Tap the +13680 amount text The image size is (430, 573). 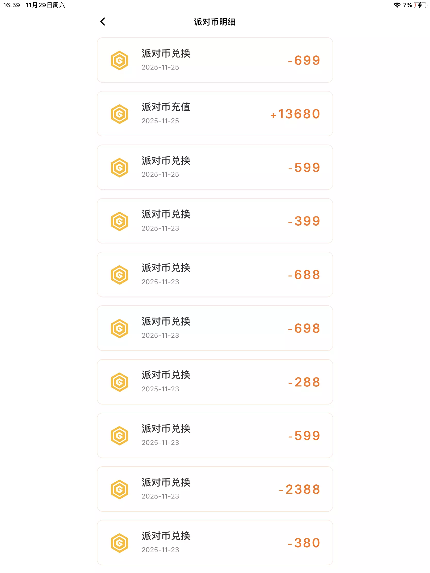295,114
